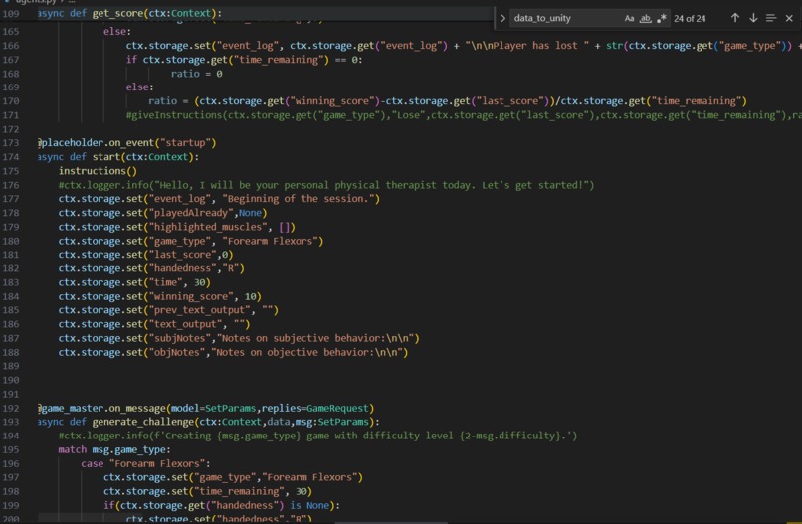This screenshot has width=802, height=524.
Task: Click line number 189
Action: tap(11, 366)
